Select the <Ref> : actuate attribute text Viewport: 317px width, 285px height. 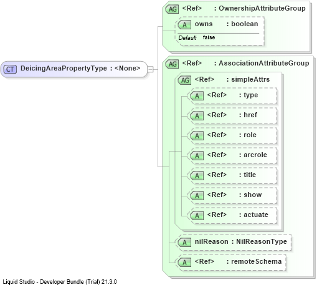coord(237,215)
